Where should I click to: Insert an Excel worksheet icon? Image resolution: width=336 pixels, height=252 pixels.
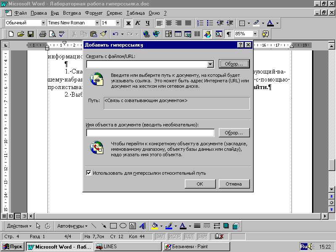click(188, 34)
